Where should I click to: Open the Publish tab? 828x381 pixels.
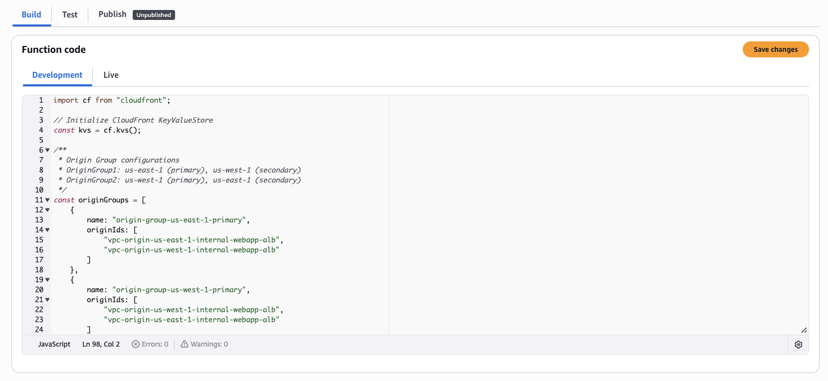[112, 14]
